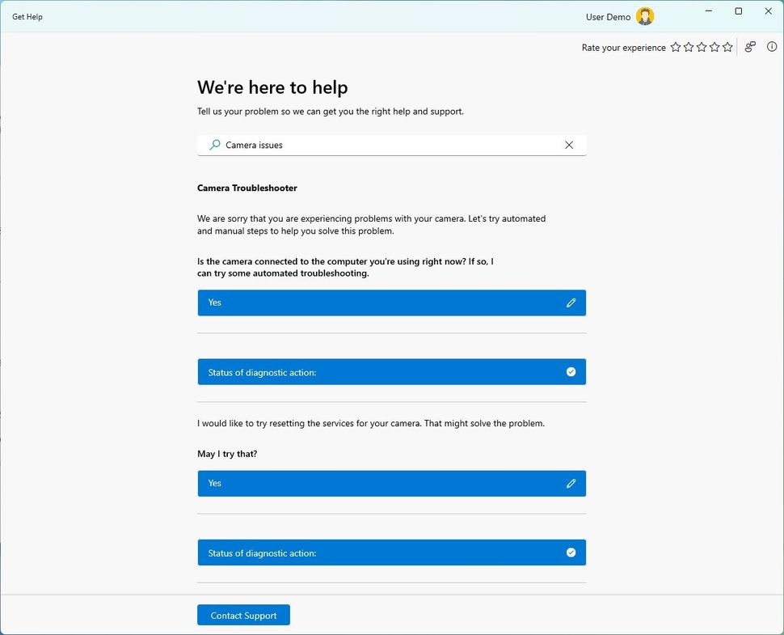The image size is (784, 635).
Task: Clear the Camera issues search with the X
Action: 569,145
